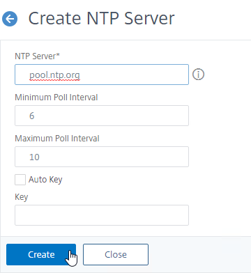The height and width of the screenshot is (273, 251).
Task: Click the Create NTP Server heading
Action: point(101,19)
